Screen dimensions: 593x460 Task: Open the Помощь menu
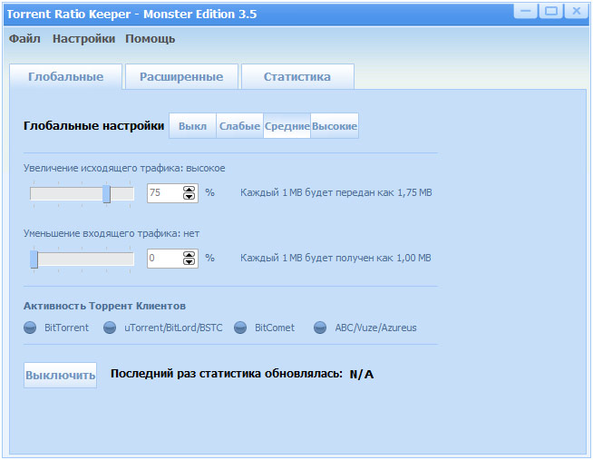point(151,39)
